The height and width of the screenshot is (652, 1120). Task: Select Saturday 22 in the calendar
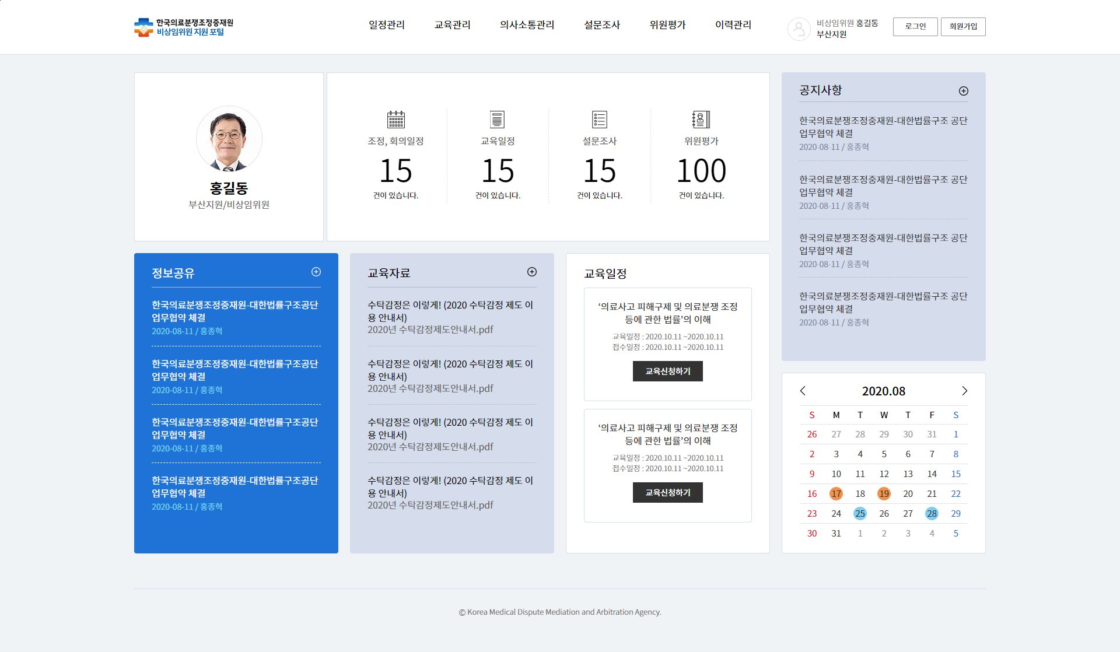click(x=956, y=494)
